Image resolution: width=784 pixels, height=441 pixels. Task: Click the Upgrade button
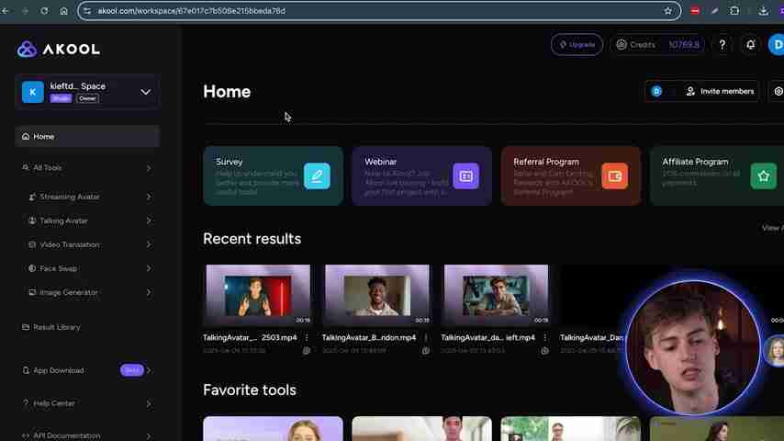pyautogui.click(x=577, y=44)
